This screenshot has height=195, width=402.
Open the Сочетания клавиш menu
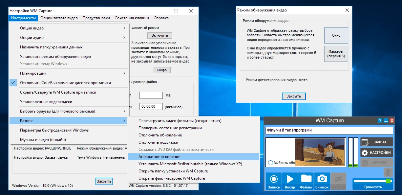pyautogui.click(x=131, y=18)
